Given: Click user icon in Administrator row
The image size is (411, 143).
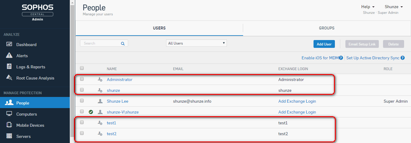Looking at the screenshot, I should click(x=100, y=80).
